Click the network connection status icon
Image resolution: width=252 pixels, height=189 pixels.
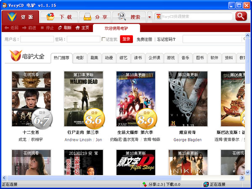pos(206,184)
